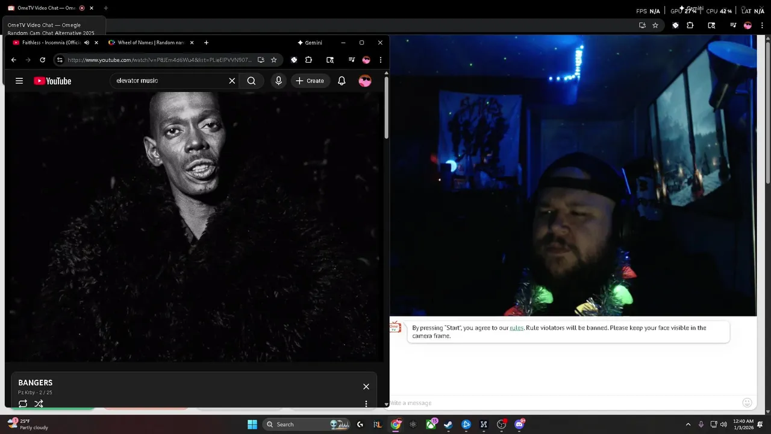Viewport: 771px width, 434px height.
Task: Go back in the YouTube window
Action: coord(13,60)
